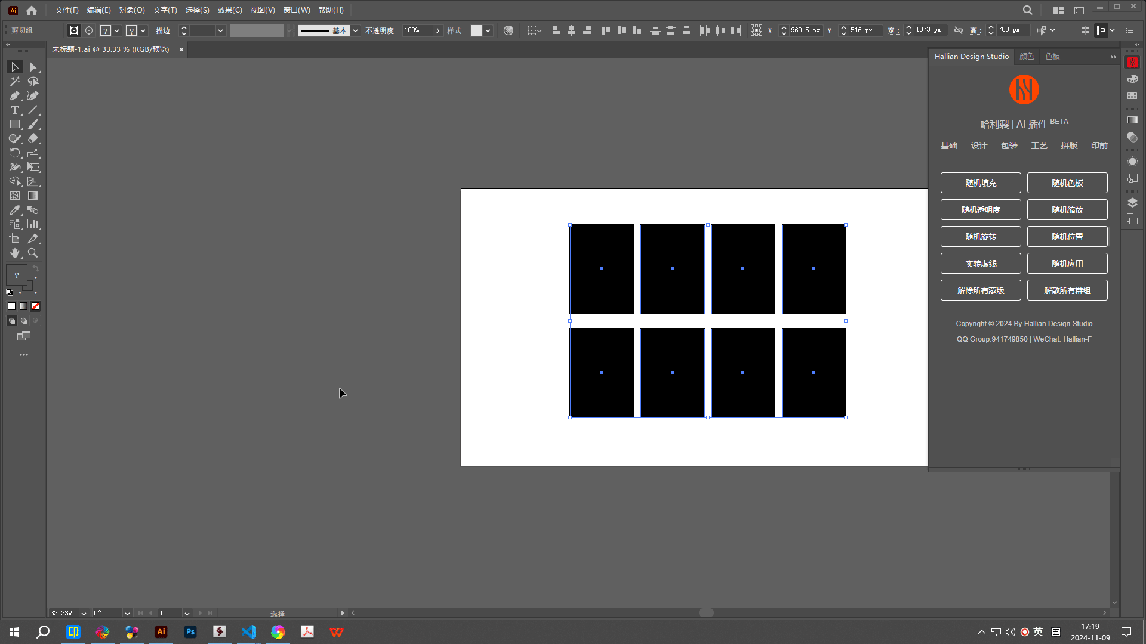1146x644 pixels.
Task: Click the 随机旋转 button
Action: click(981, 237)
